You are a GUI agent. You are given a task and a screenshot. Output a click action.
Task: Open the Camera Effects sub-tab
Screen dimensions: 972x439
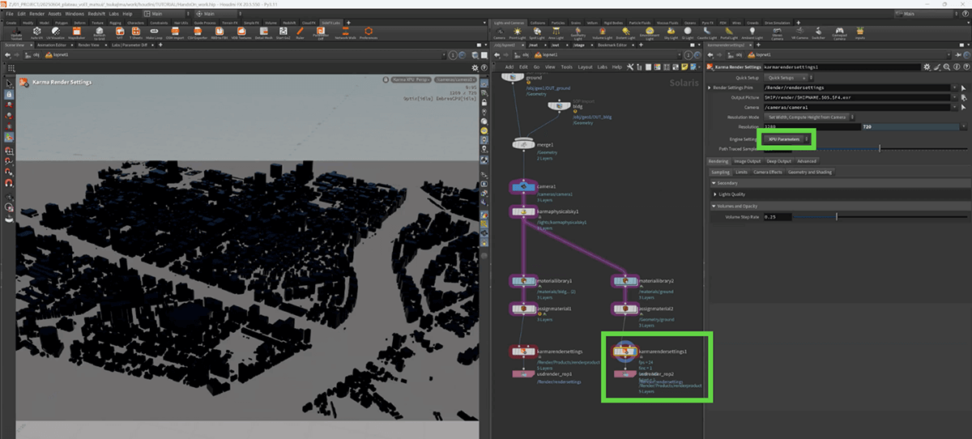pyautogui.click(x=769, y=172)
